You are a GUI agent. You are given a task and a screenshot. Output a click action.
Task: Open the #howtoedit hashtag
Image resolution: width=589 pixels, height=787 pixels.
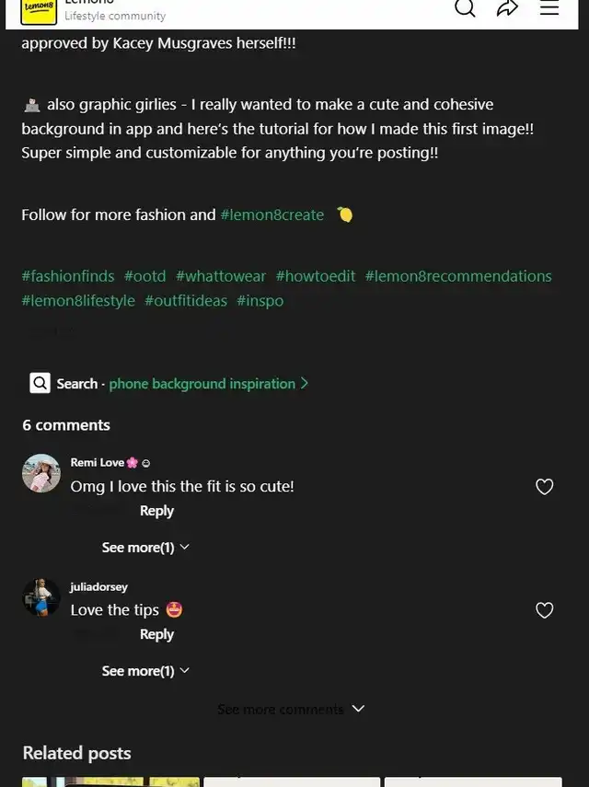pyautogui.click(x=316, y=276)
